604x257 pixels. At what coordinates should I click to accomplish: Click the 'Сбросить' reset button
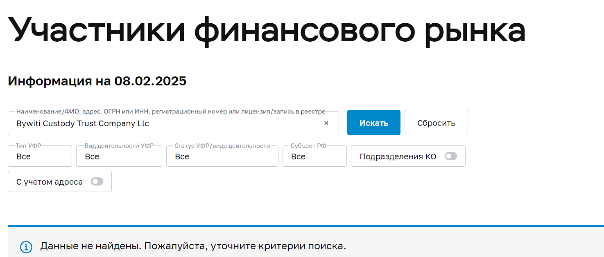coord(436,123)
